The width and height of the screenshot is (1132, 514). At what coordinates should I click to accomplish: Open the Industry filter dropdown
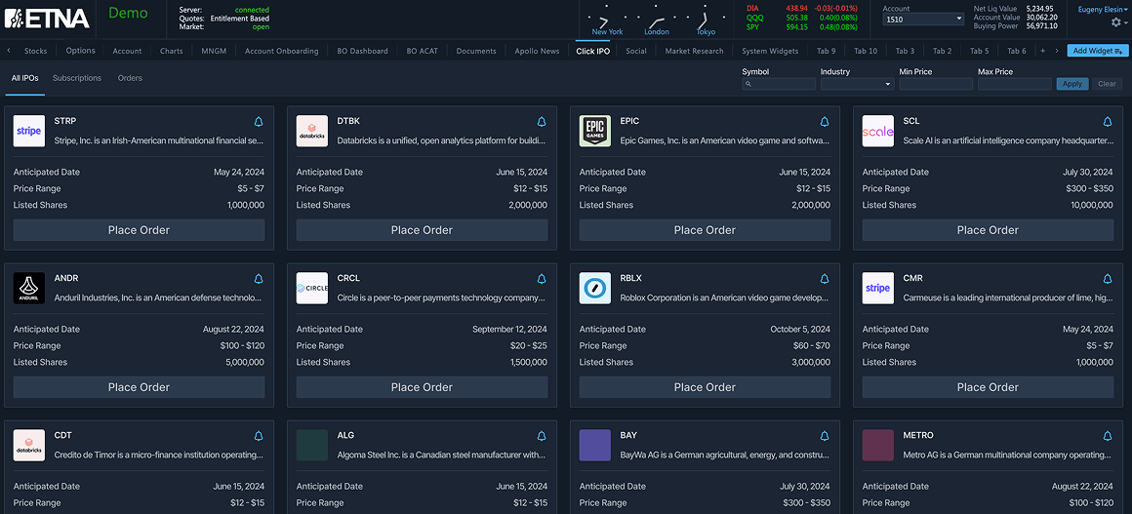(x=857, y=84)
